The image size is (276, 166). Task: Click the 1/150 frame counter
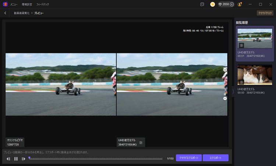pyautogui.click(x=170, y=159)
